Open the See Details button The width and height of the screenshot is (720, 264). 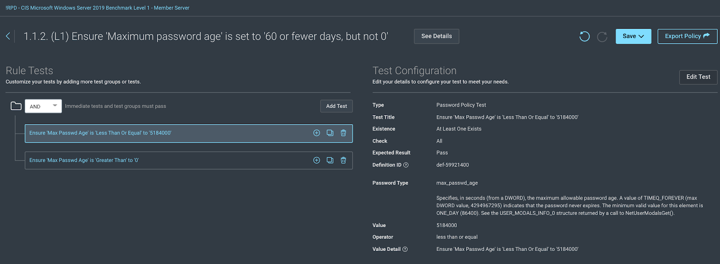click(436, 36)
